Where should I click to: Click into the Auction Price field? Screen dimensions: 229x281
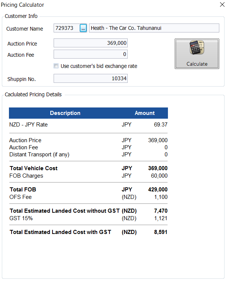click(x=90, y=43)
